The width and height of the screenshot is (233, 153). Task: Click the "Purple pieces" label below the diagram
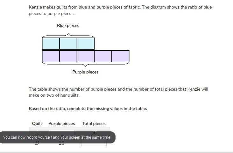85,72
